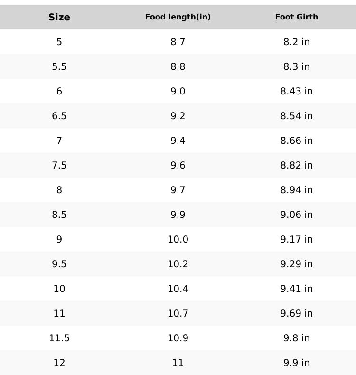
Task: Click the 9.41 in girth value
Action: [x=297, y=289]
